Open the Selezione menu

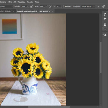[x=3, y=2]
